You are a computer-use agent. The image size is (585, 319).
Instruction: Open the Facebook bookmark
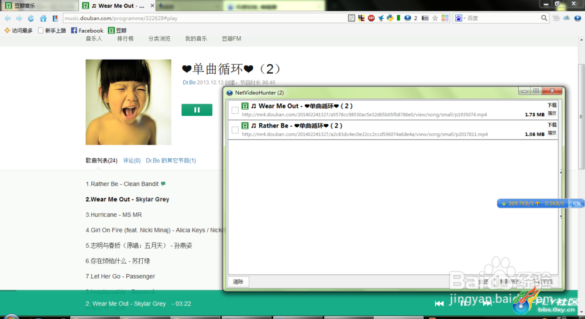87,30
